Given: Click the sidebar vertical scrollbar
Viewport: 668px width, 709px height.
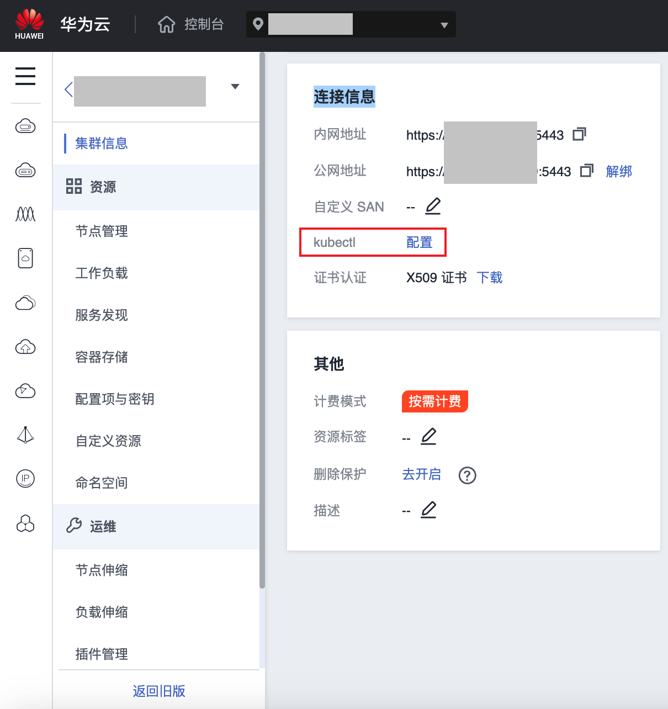Looking at the screenshot, I should pyautogui.click(x=262, y=320).
